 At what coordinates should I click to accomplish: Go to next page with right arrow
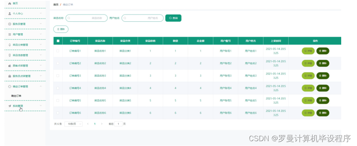pos(102,124)
